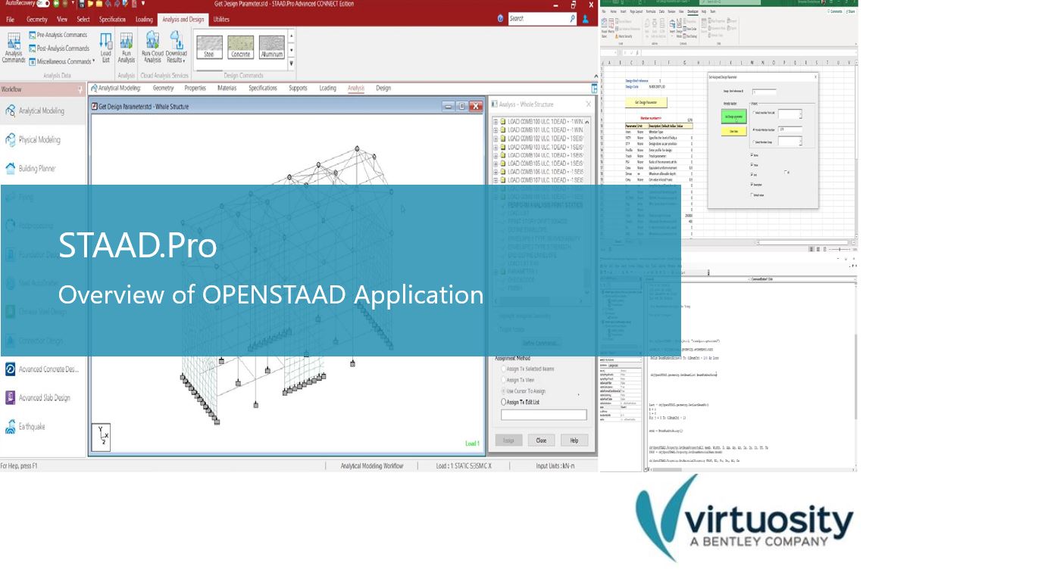1038x582 pixels.
Task: Open the Download Results dropdown
Action: (x=177, y=47)
